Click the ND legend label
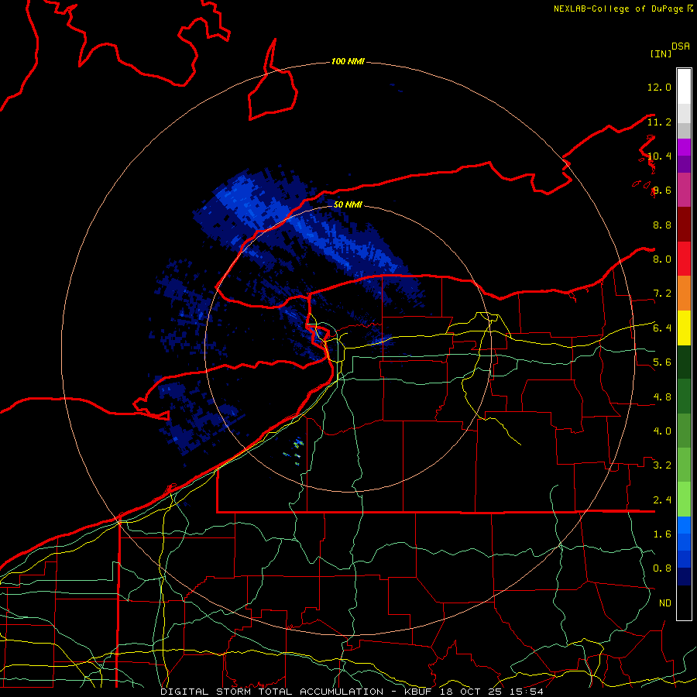 pos(665,603)
